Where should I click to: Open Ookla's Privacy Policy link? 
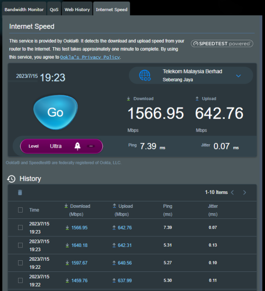[90, 57]
